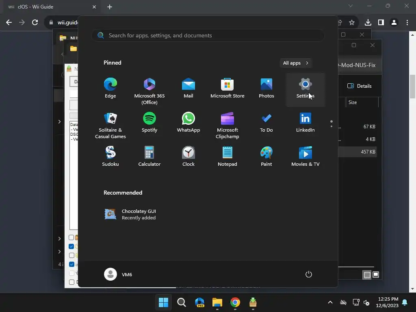Launch LinkedIn
416x312 pixels.
coord(305,123)
